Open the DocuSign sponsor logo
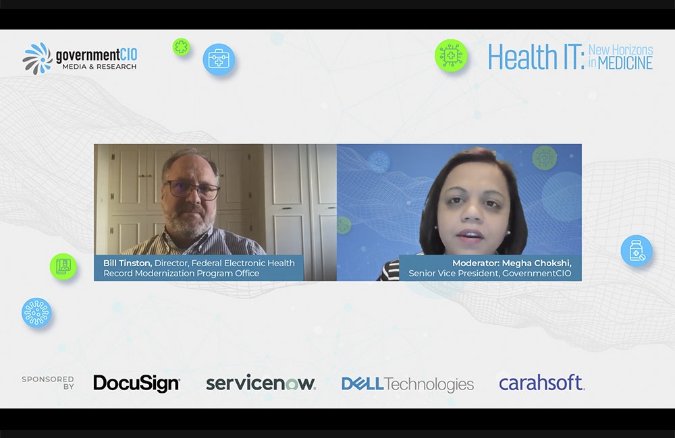This screenshot has height=438, width=675. (136, 383)
